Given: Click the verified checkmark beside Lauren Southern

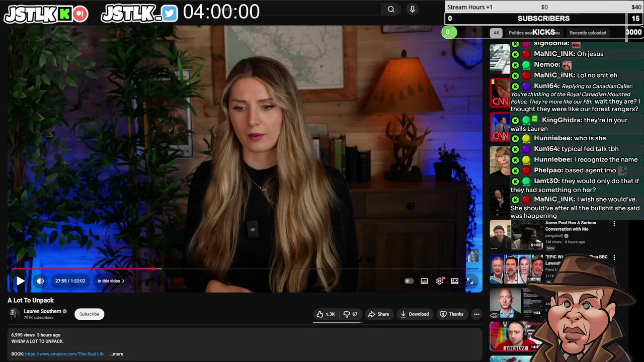Looking at the screenshot, I should [64, 311].
